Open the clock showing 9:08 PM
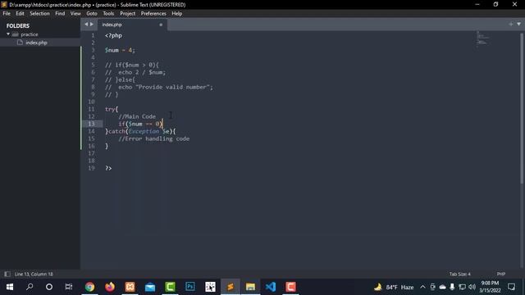The height and width of the screenshot is (295, 525). [490, 287]
